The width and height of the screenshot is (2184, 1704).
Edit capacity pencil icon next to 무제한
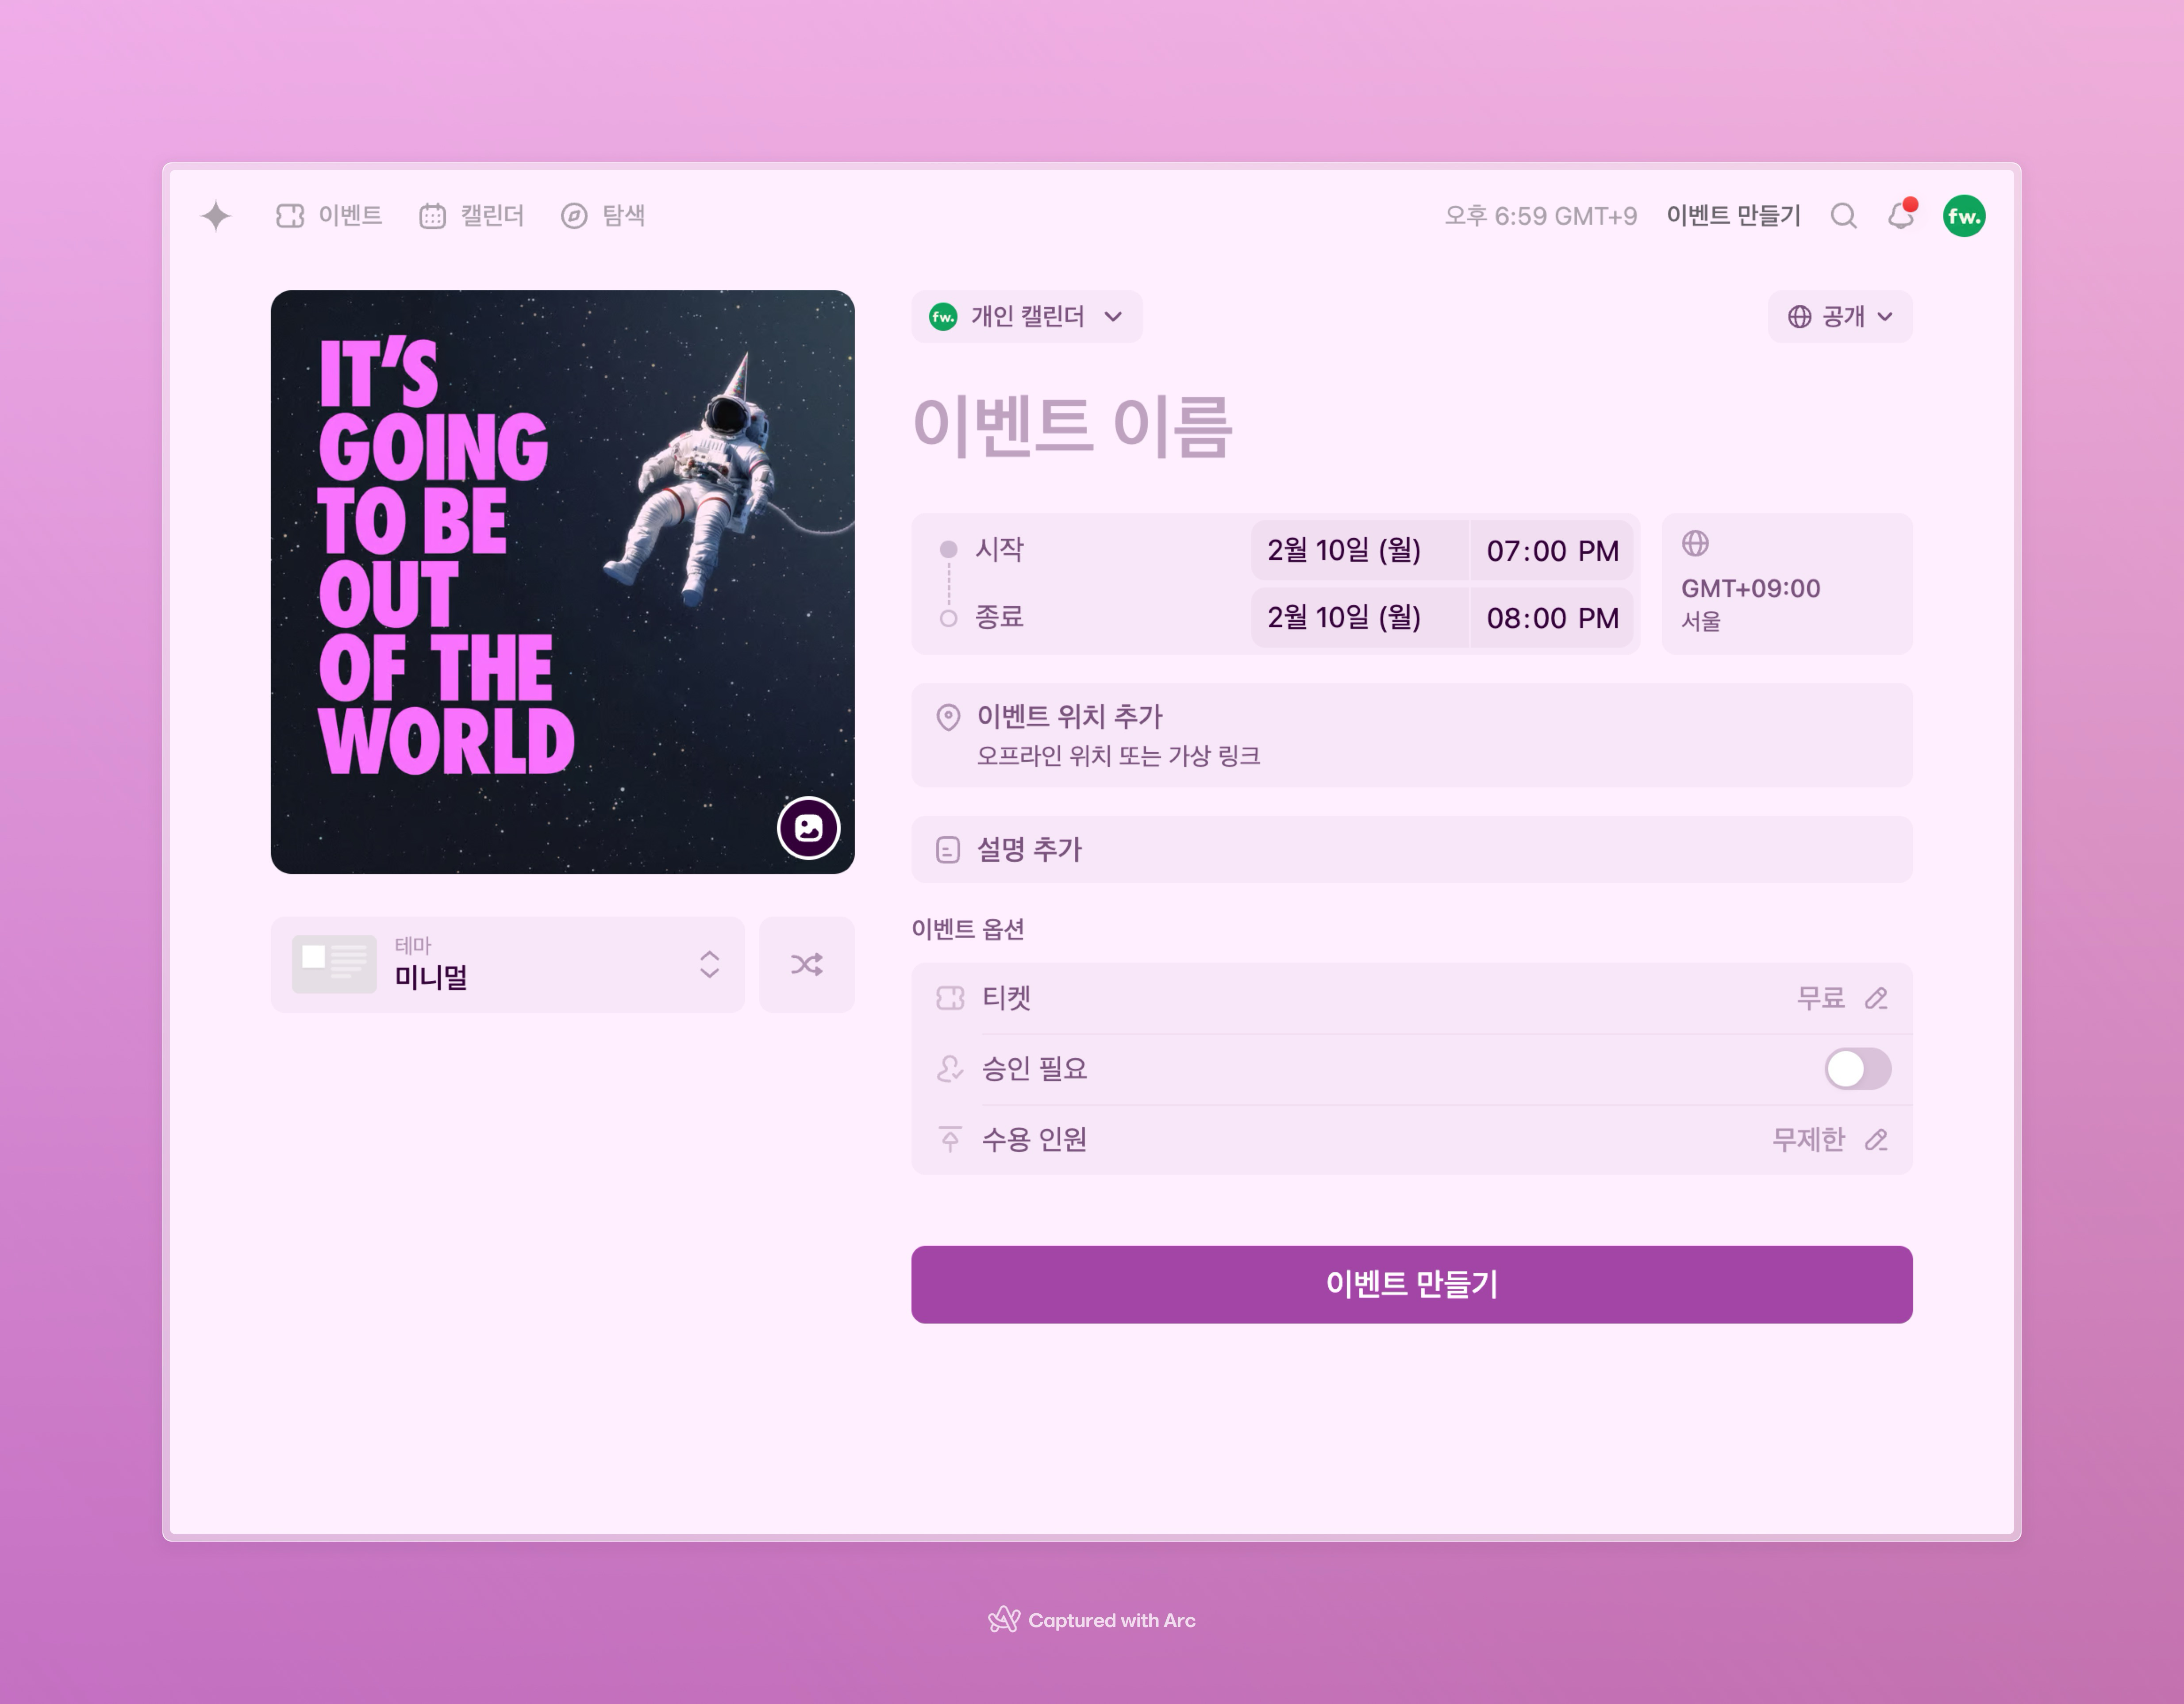click(1876, 1140)
